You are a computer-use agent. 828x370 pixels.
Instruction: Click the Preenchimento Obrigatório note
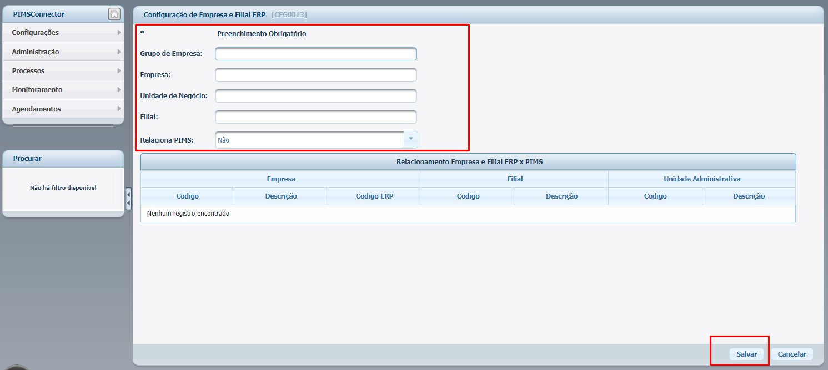pos(262,33)
